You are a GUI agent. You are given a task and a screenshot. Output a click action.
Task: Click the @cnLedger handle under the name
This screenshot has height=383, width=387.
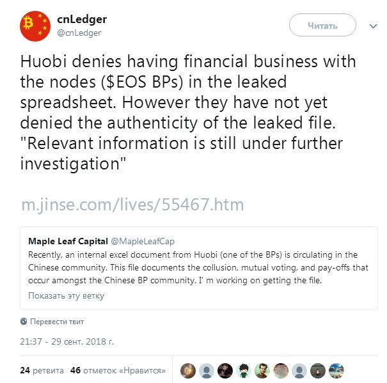point(79,33)
